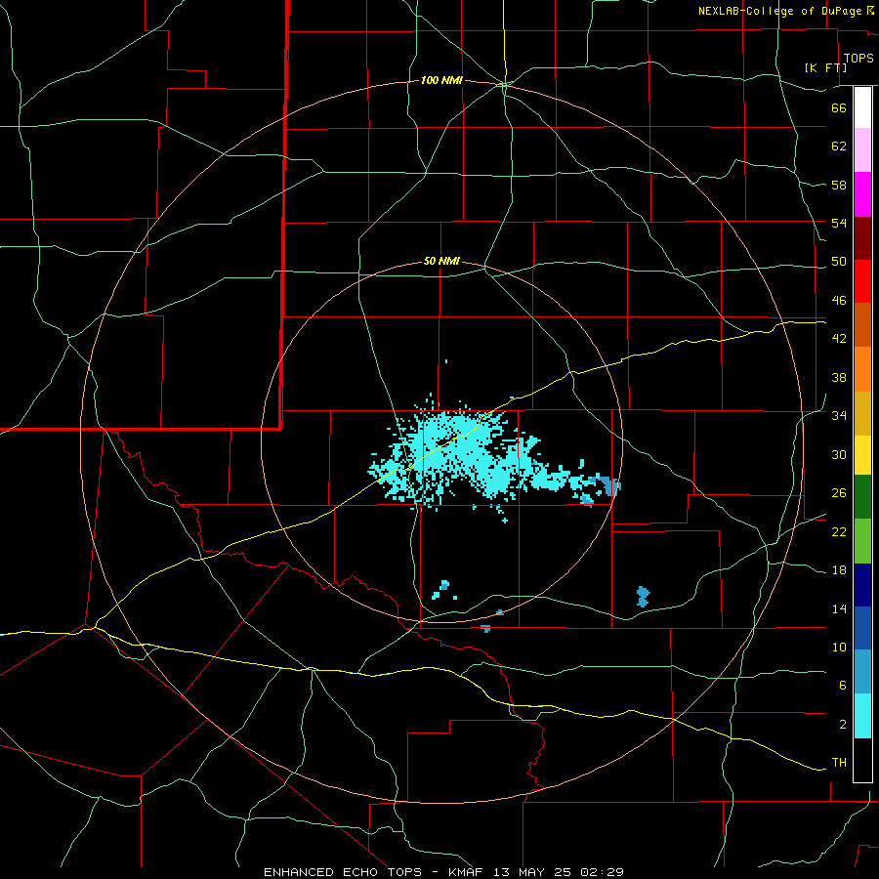The image size is (879, 879).
Task: Click the "62" scale value
Action: click(x=839, y=146)
